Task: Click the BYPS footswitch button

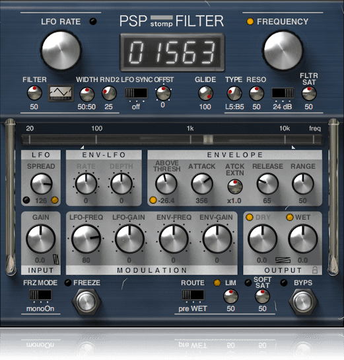Action: click(x=303, y=302)
